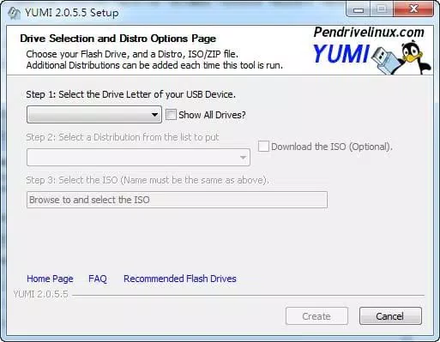Viewport: 440px width, 342px height.
Task: Click the 'YUMI 2.0.5.5' version label at bottom
Action: [x=41, y=294]
